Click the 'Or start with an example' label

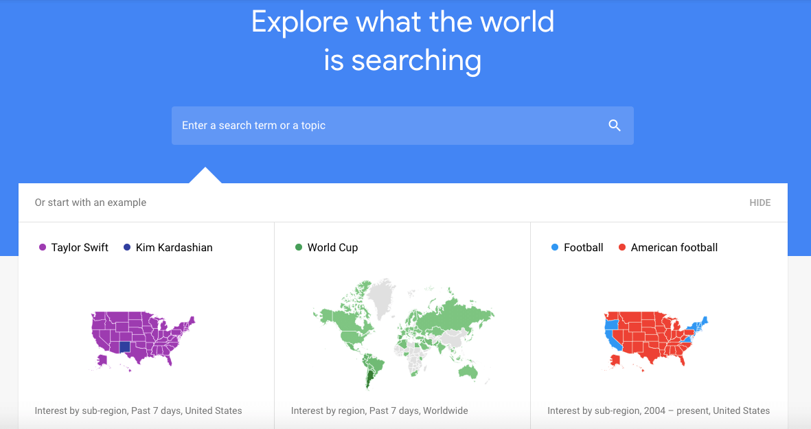point(91,202)
